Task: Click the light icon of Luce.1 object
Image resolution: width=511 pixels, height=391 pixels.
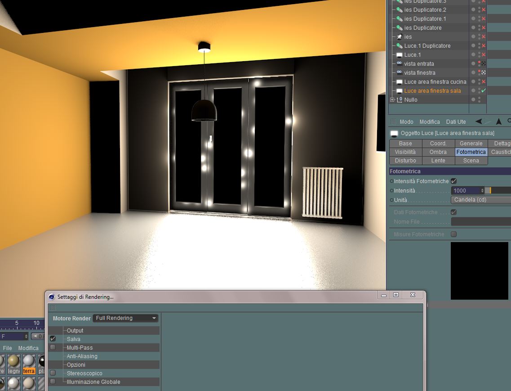Action: [x=399, y=55]
